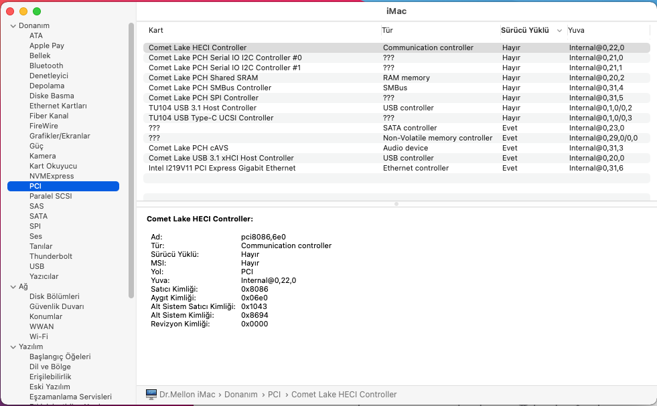The image size is (657, 406).
Task: Click Donanım in the bottom path bar
Action: coord(241,395)
